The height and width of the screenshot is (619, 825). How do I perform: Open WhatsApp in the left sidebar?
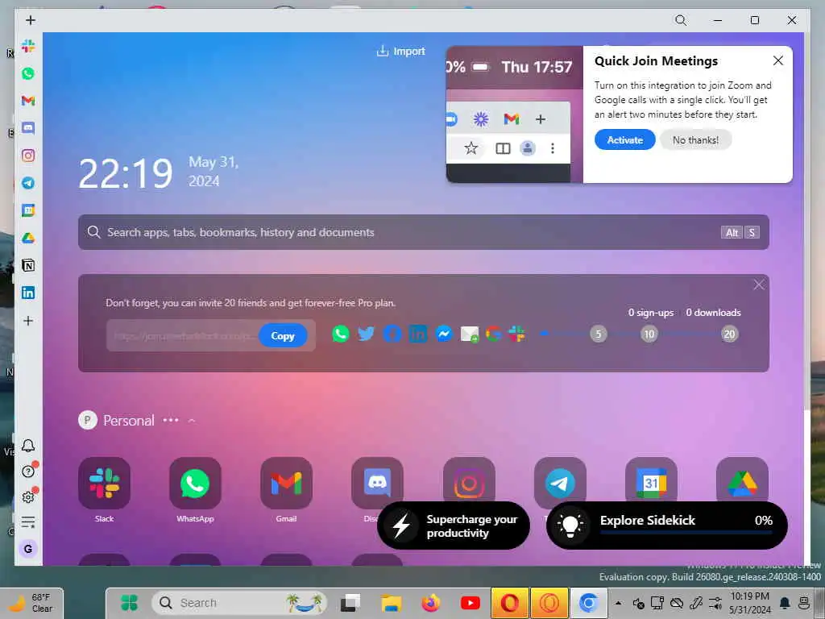click(28, 73)
